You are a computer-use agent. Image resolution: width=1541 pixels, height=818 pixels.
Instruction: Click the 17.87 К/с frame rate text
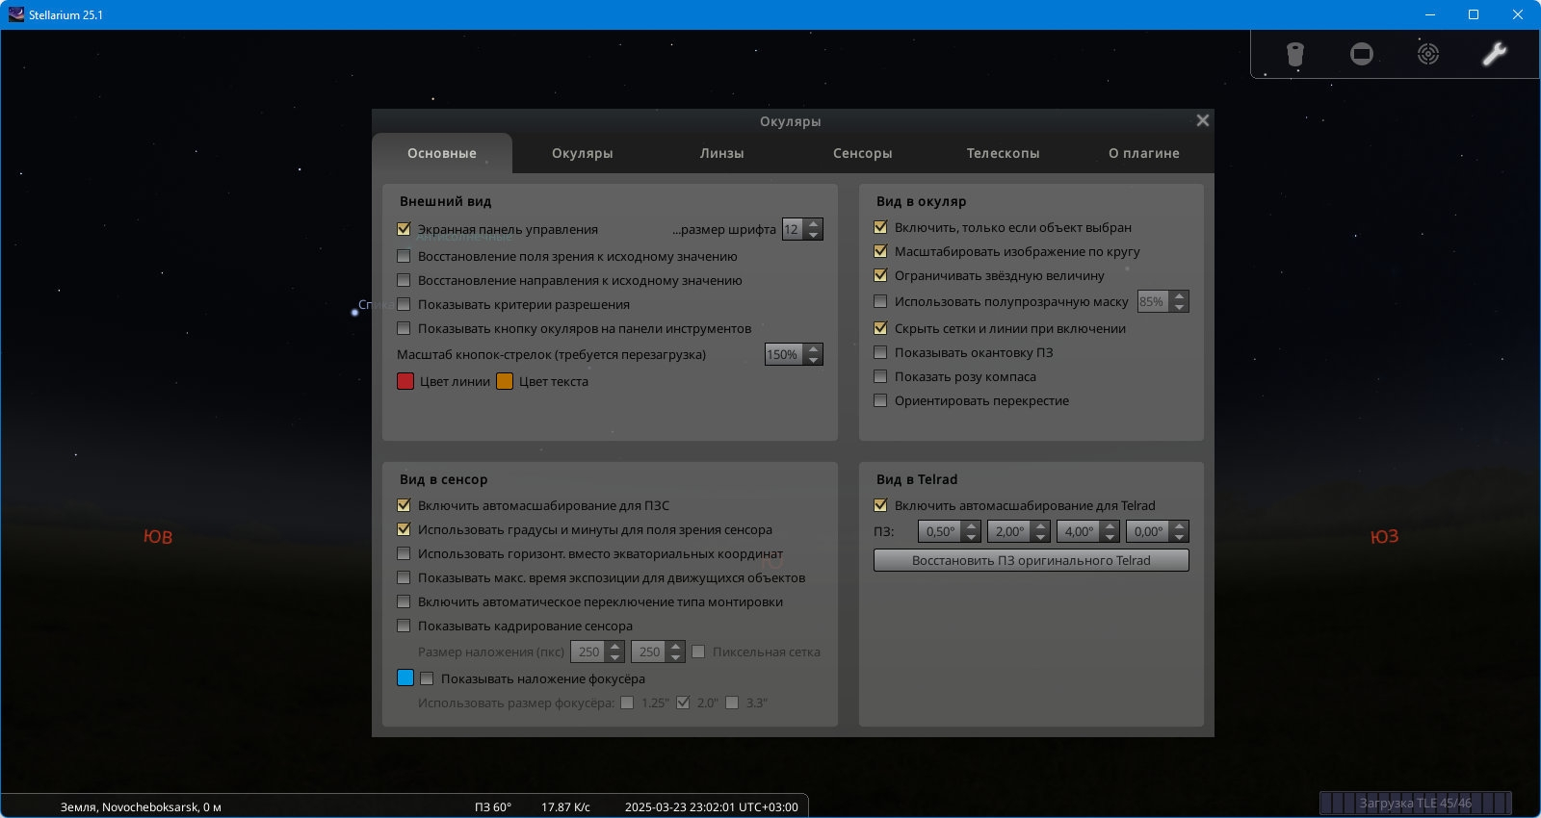tap(565, 807)
